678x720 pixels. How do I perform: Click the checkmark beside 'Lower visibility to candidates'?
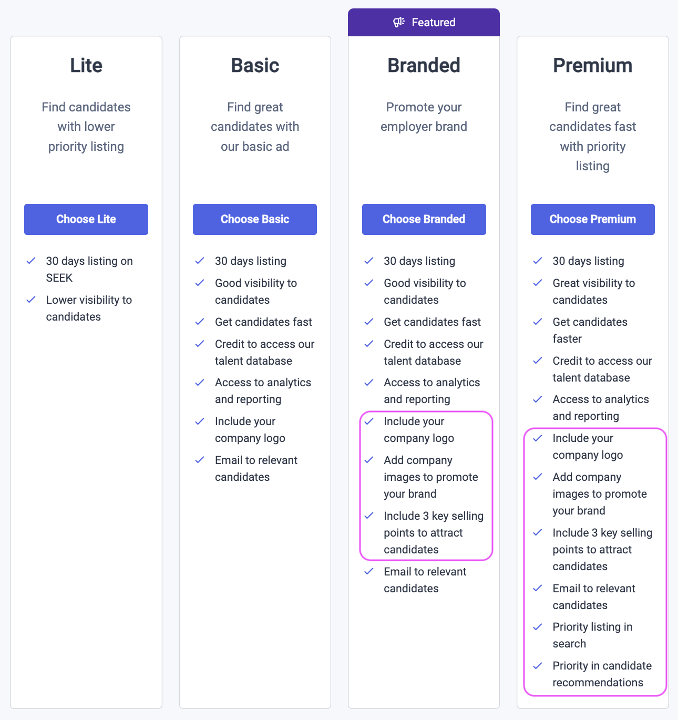30,300
